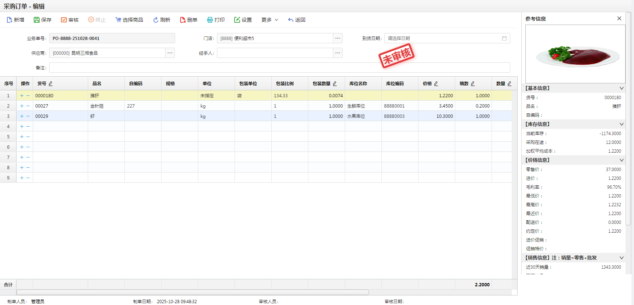Collapse the 库存信息 section
634x305 pixels.
point(622,124)
